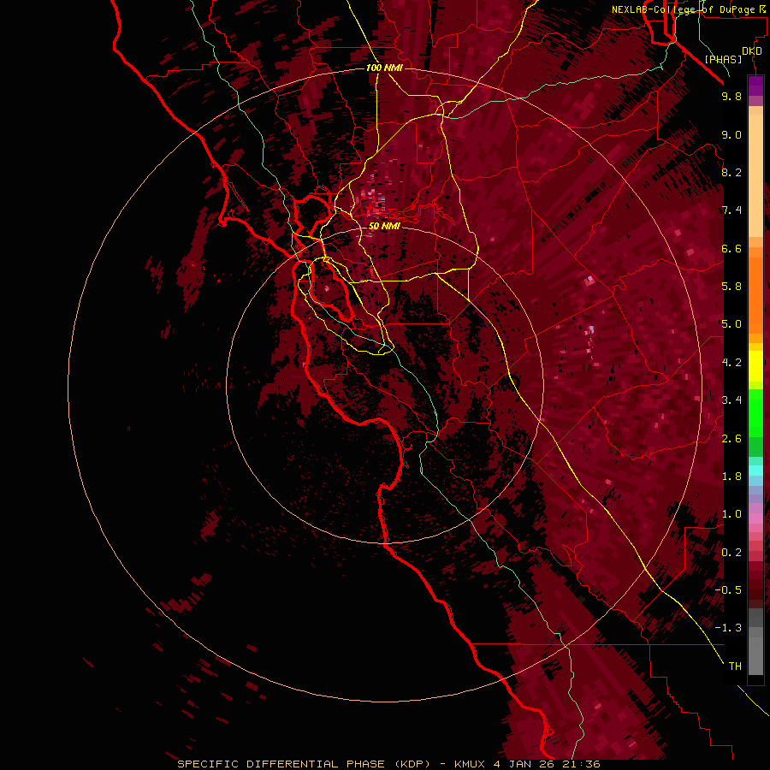Click the 7.4 value on the color scale
770x770 pixels.
click(731, 210)
